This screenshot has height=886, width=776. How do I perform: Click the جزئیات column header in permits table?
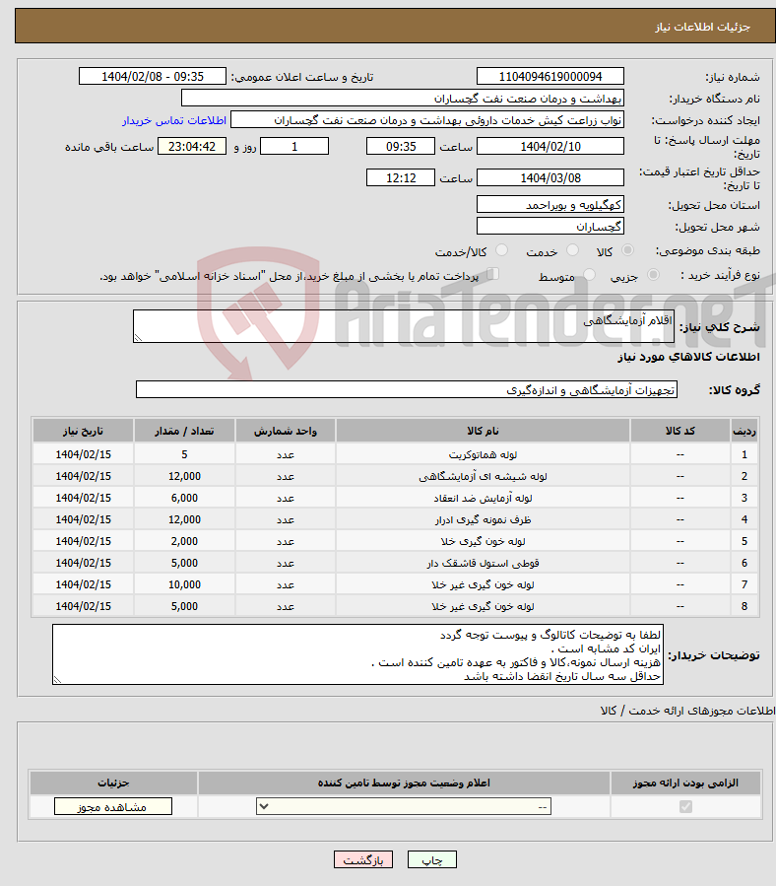[113, 783]
